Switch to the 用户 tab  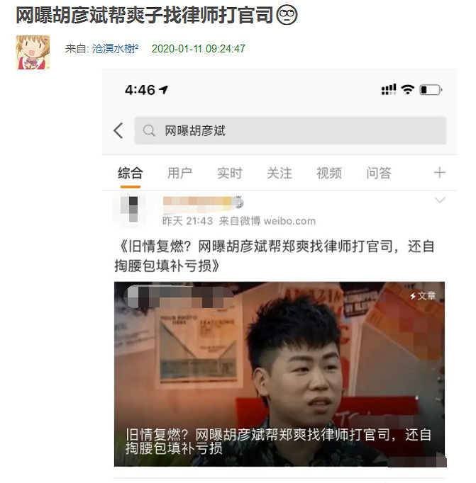point(179,173)
